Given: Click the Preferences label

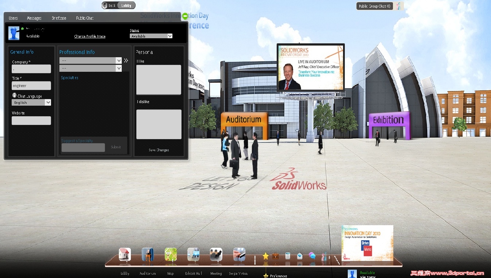Looking at the screenshot, I should (278, 276).
